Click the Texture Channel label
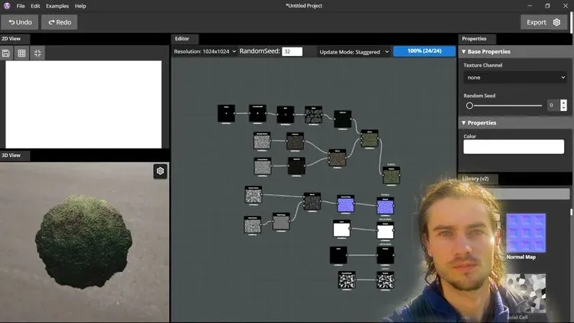Screen dimensions: 574x323 (483, 65)
